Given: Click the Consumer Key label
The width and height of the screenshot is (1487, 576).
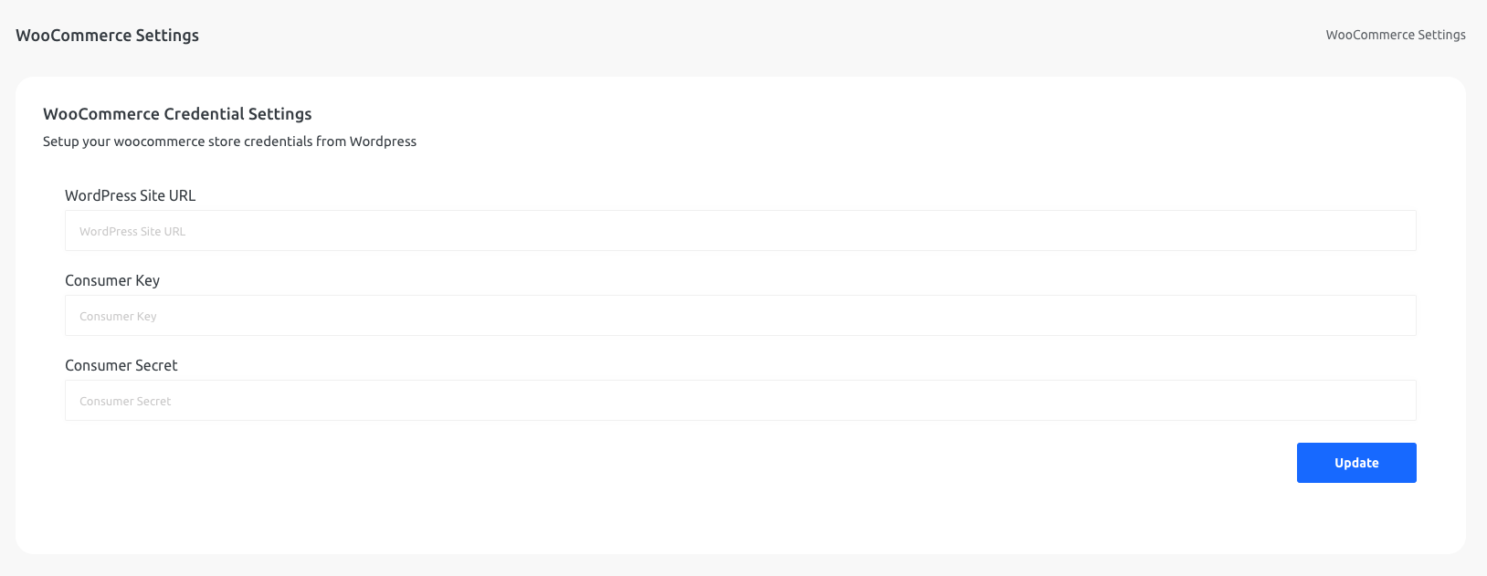Looking at the screenshot, I should (111, 280).
